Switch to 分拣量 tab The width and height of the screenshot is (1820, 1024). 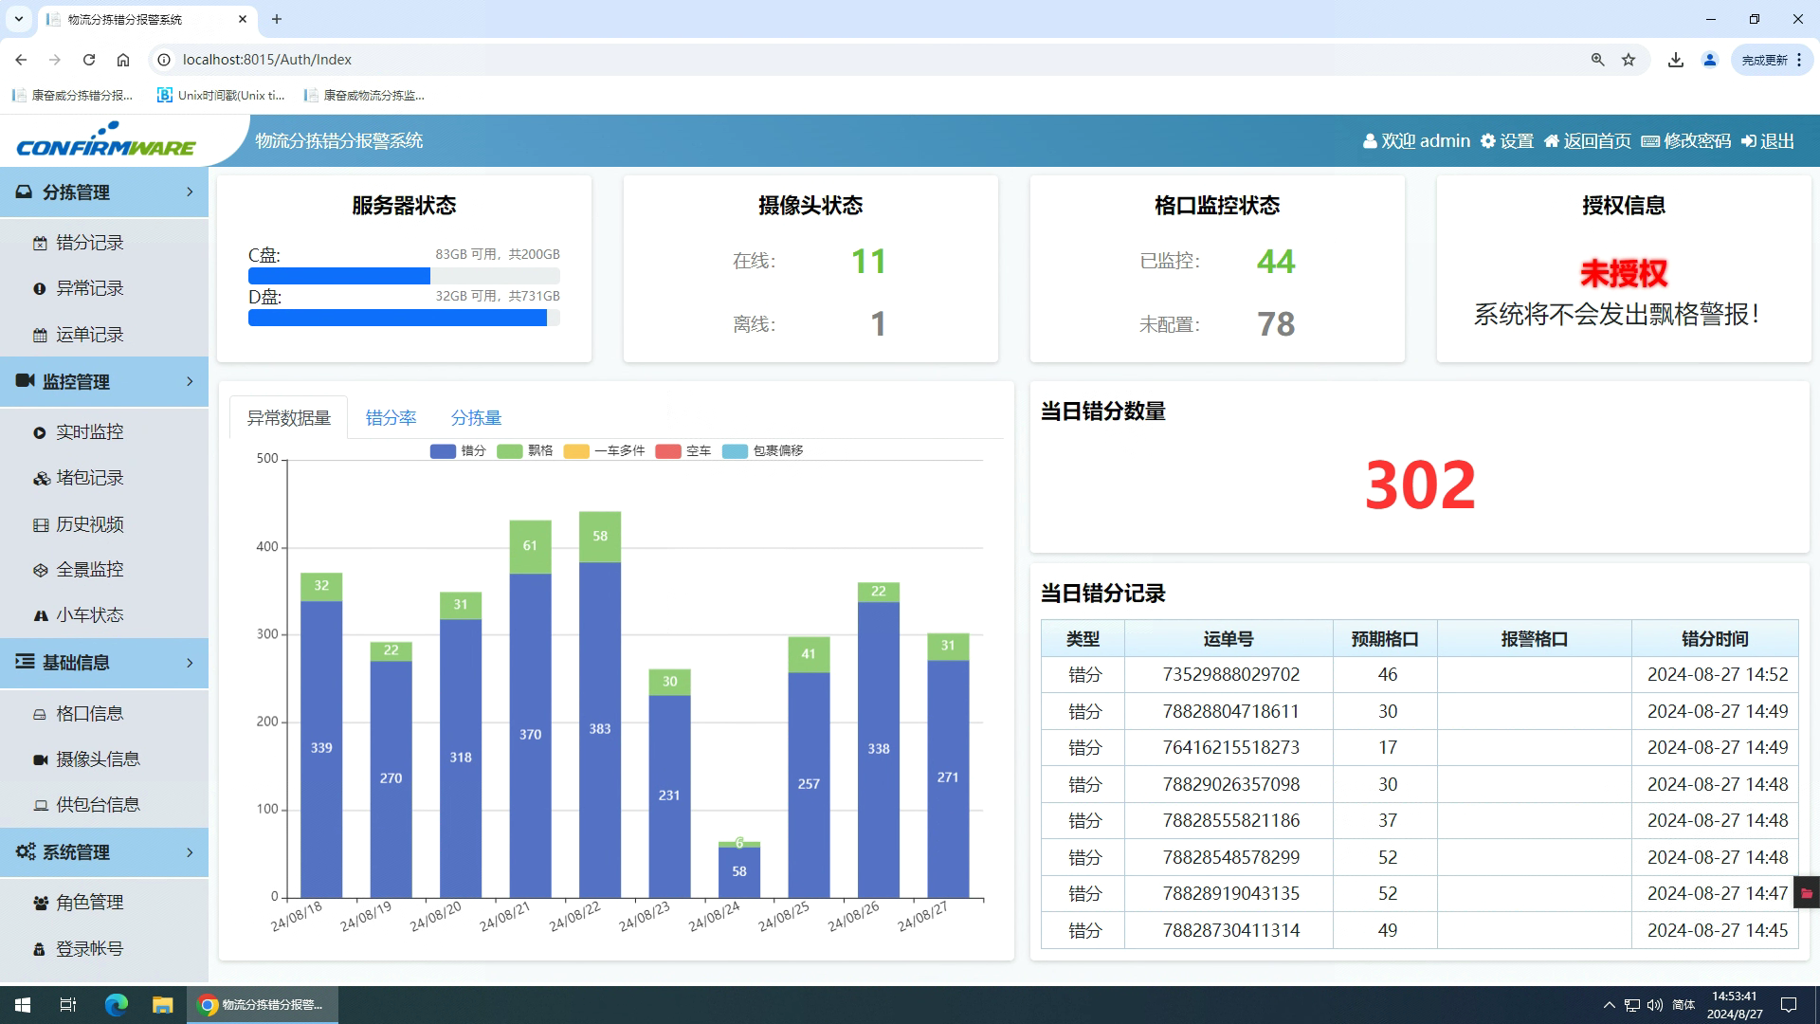(477, 417)
